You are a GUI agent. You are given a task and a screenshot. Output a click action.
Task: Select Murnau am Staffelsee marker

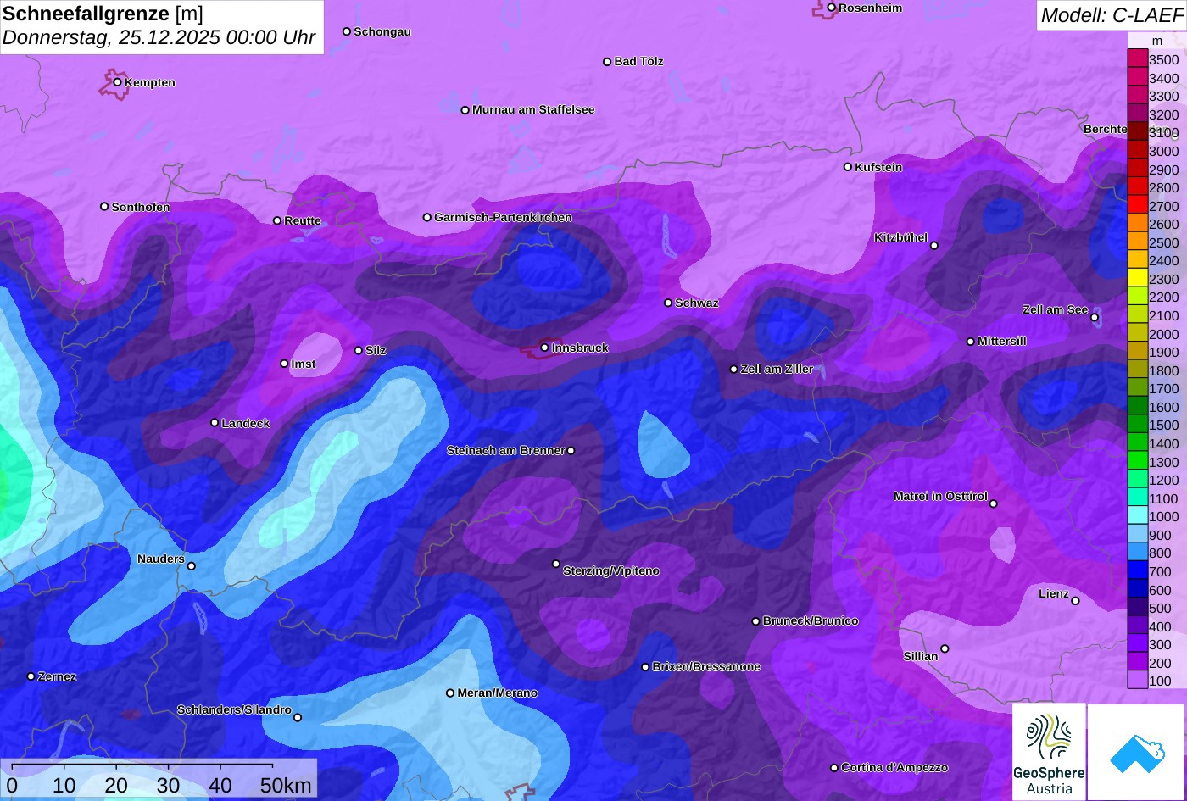tap(465, 110)
